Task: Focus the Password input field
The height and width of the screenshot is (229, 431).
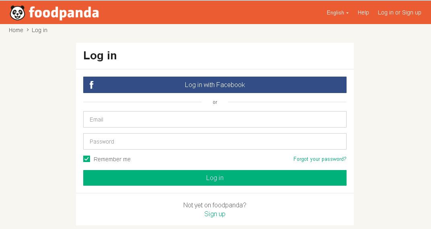Action: [x=215, y=142]
